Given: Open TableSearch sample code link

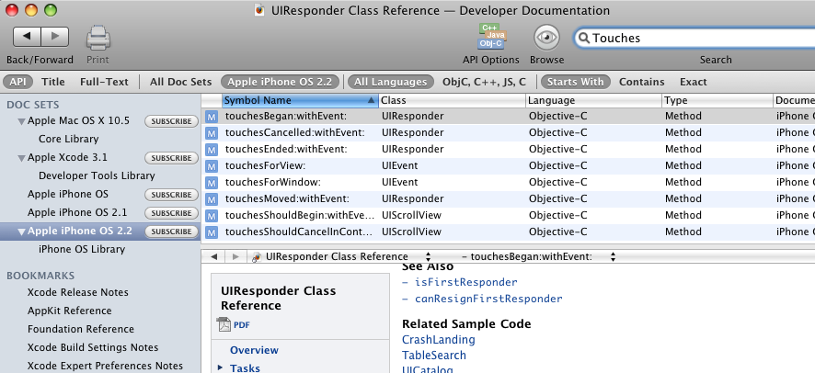Looking at the screenshot, I should (x=434, y=356).
